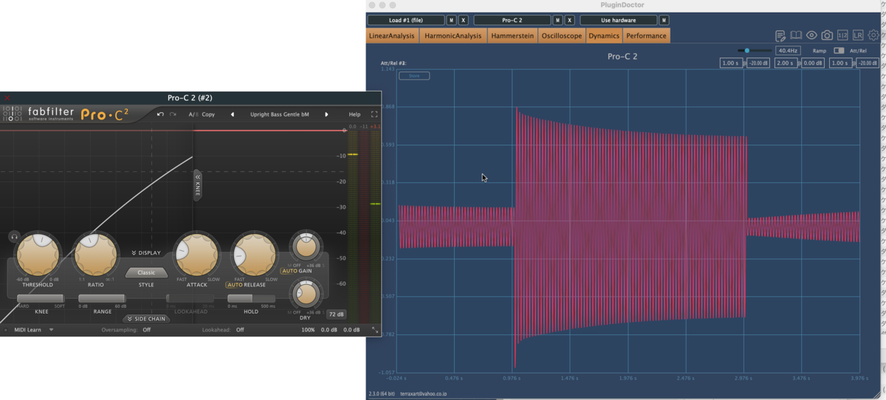This screenshot has height=400, width=886.
Task: Open manual book icon
Action: [796, 35]
